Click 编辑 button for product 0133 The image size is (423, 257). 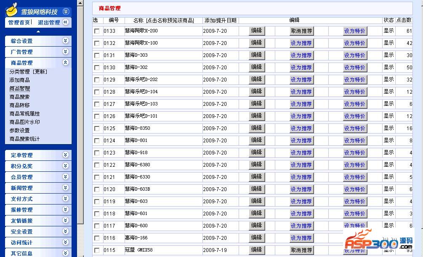point(257,31)
